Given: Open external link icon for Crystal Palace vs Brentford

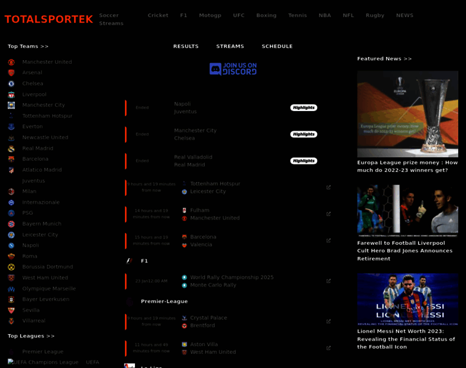Looking at the screenshot, I should 329,321.
